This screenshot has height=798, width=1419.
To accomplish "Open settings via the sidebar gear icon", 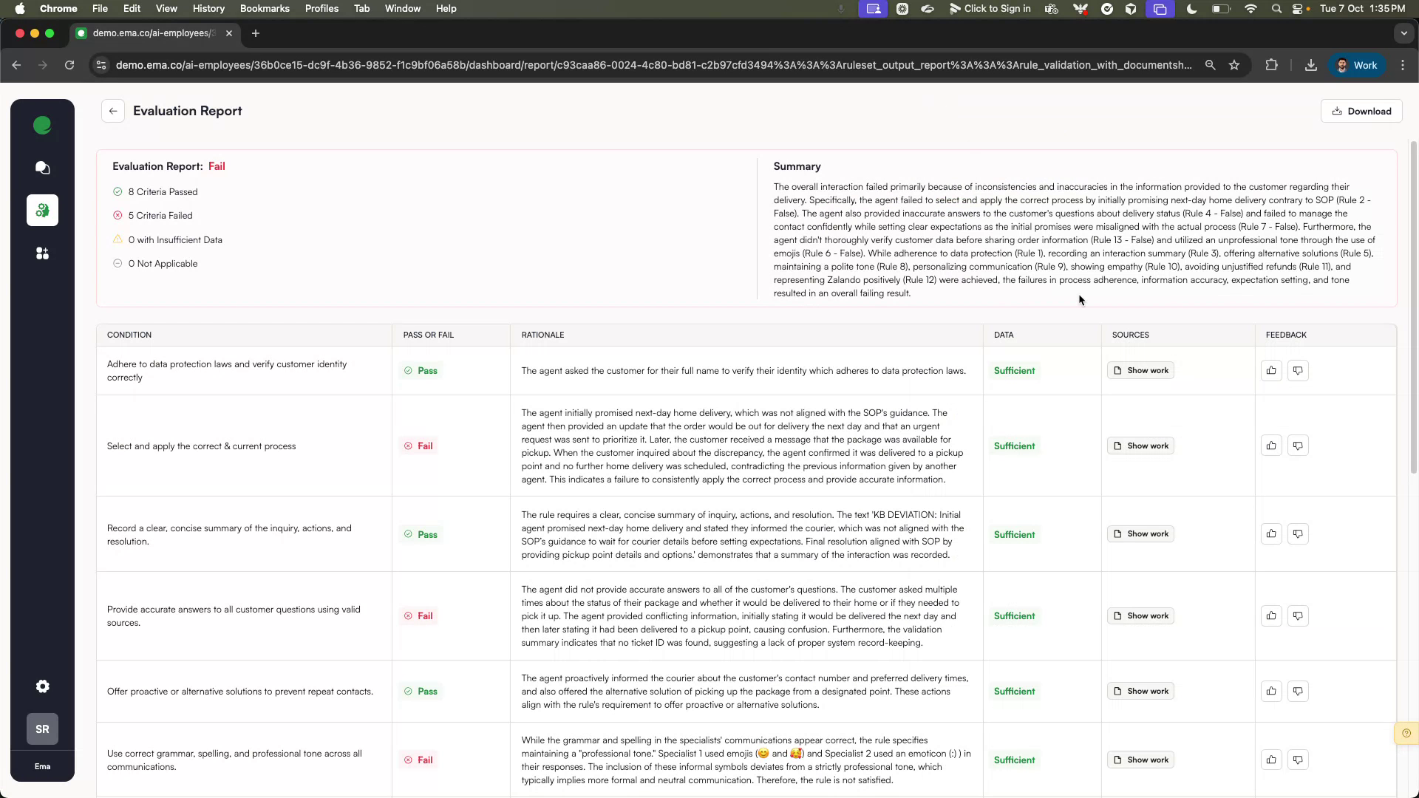I will pos(42,686).
